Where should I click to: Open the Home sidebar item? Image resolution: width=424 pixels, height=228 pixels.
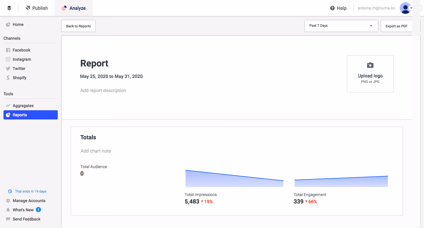[31, 24]
